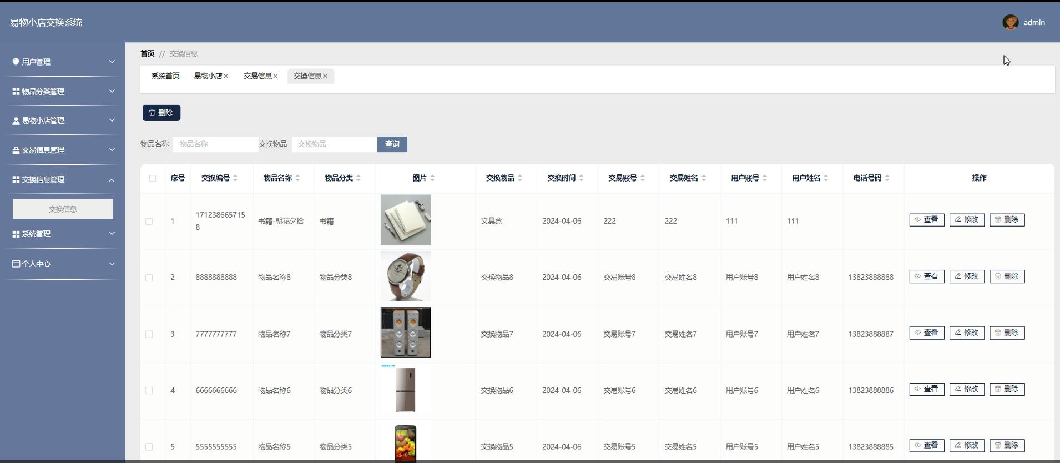Image resolution: width=1060 pixels, height=463 pixels.
Task: Expand the 易物小店管理 sidebar menu
Action: 63,120
